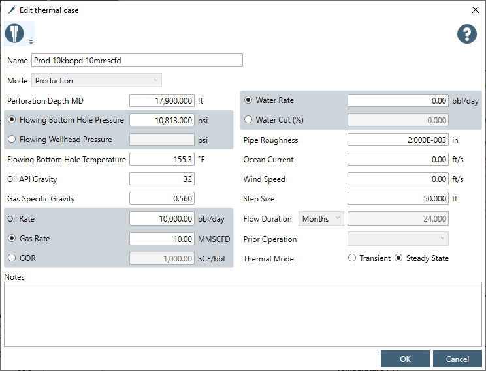Choose Steady State thermal mode

[398, 258]
